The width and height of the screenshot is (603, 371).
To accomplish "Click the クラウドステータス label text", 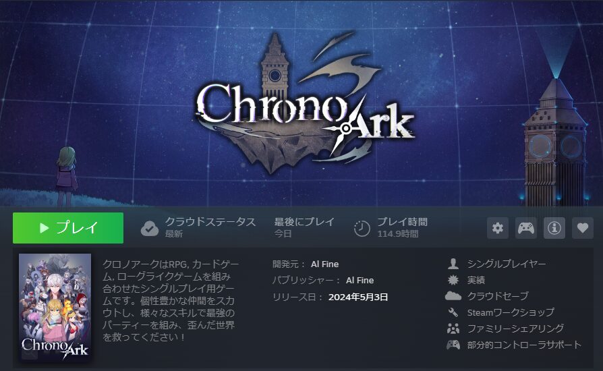I will [210, 222].
